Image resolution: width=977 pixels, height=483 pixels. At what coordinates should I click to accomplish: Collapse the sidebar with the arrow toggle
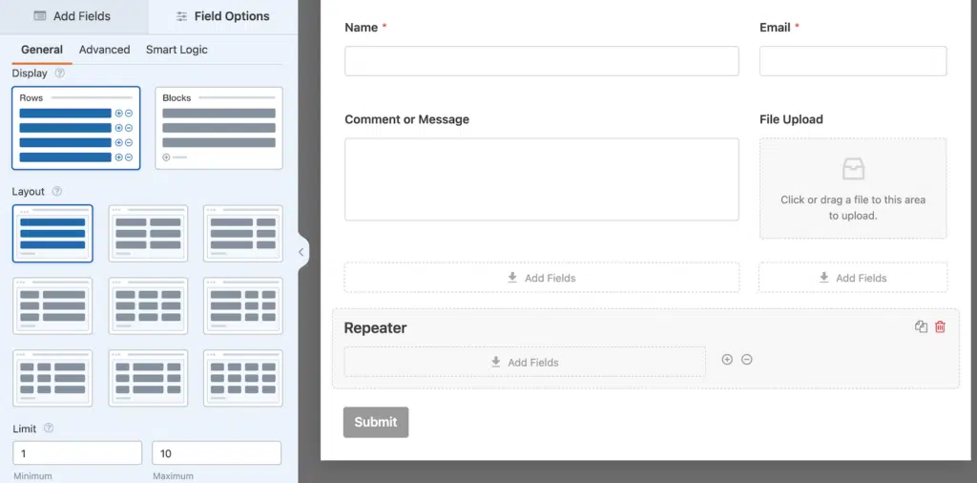click(301, 252)
